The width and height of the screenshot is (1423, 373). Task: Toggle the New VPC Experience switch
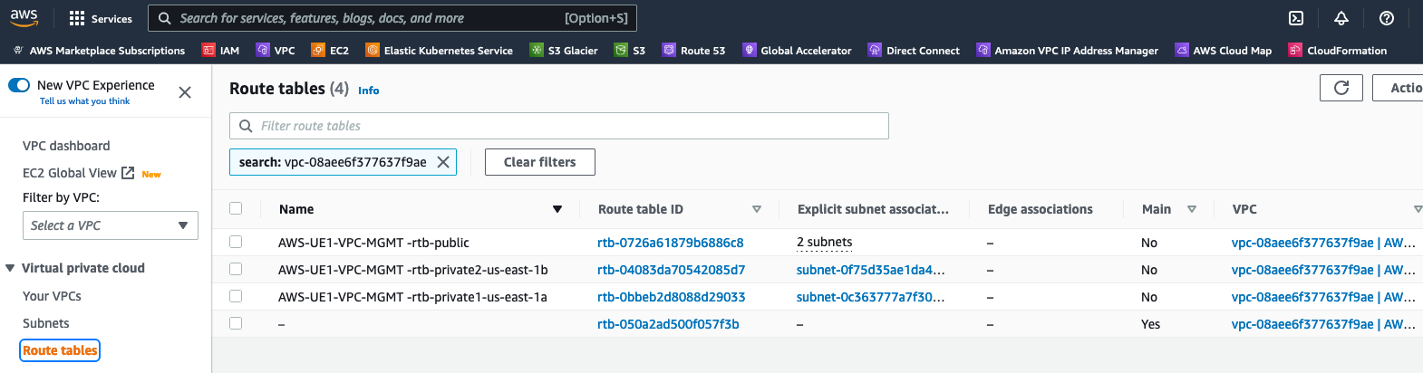coord(19,85)
